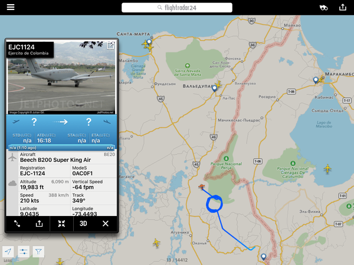The image size is (354, 265).
Task: Share this flight from the panel toolbar
Action: (x=39, y=224)
